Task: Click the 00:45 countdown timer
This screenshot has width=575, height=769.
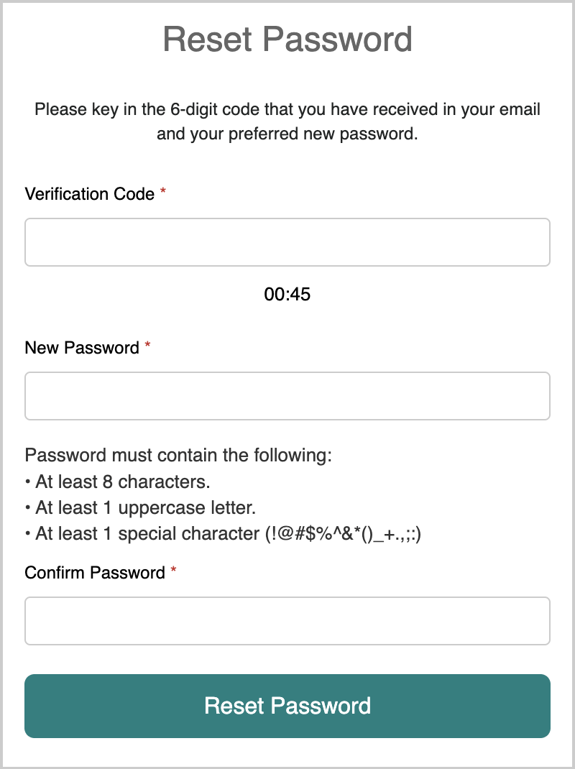Action: [x=287, y=294]
